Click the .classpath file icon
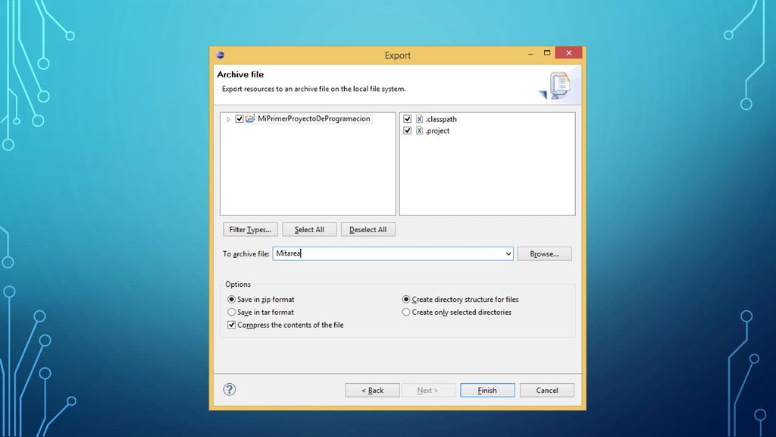776x437 pixels. tap(419, 119)
